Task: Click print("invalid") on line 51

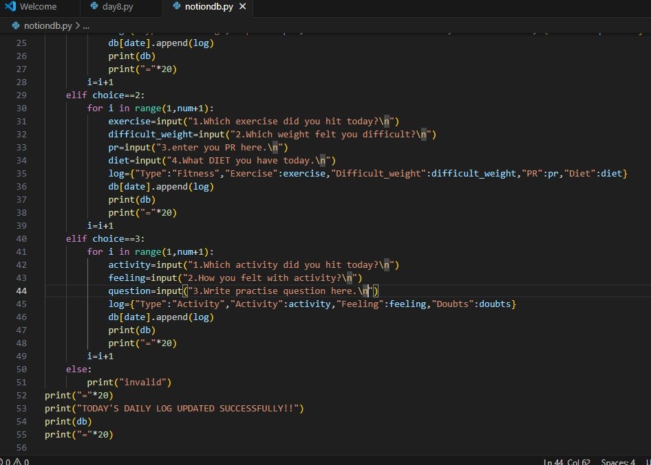Action: (129, 382)
